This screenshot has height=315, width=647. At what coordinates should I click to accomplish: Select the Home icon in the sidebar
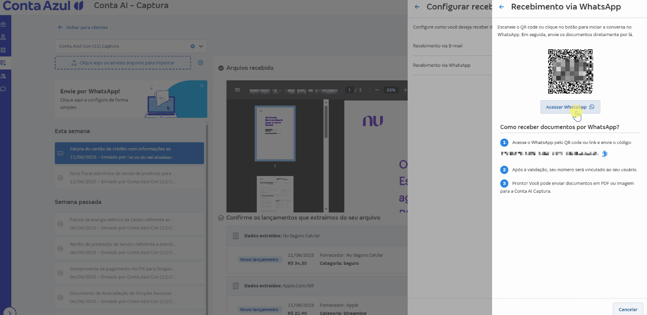pyautogui.click(x=4, y=24)
